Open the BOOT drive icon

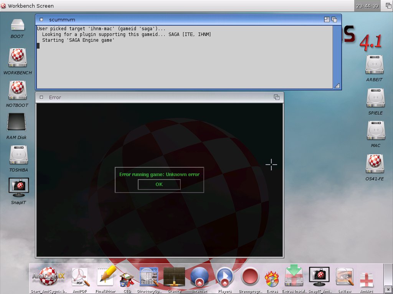18,25
